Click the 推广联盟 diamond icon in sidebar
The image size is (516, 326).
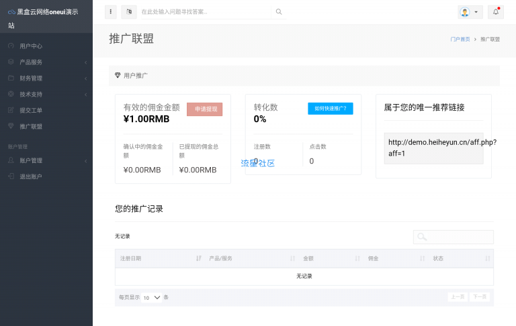click(x=11, y=126)
